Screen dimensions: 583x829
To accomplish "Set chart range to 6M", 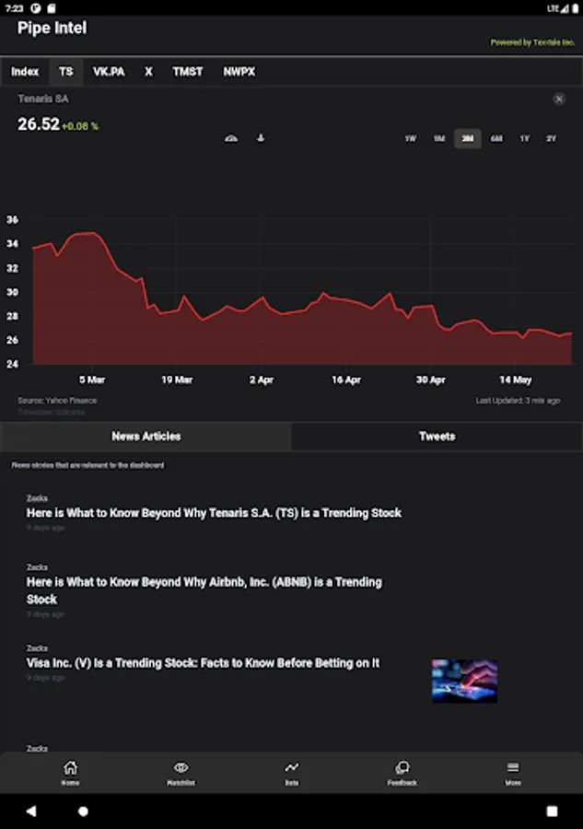I will click(x=496, y=138).
